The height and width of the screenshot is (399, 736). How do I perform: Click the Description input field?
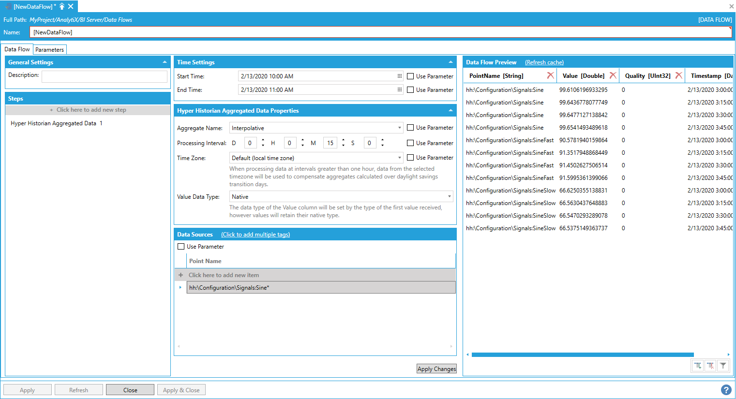pyautogui.click(x=104, y=76)
